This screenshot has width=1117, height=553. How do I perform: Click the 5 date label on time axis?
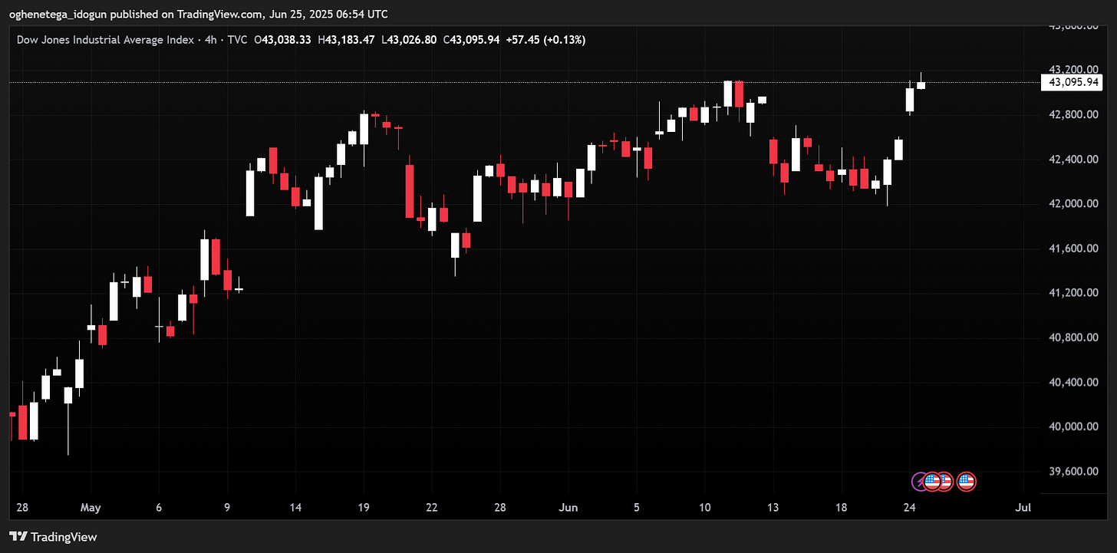pos(636,508)
